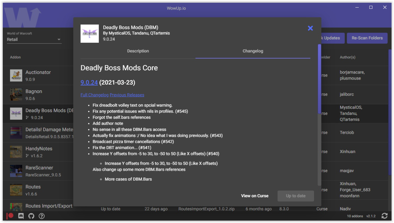Click the branch icon beside HandyNotes v1.6.2
Screen dimensions: 394x223
click(x=27, y=156)
